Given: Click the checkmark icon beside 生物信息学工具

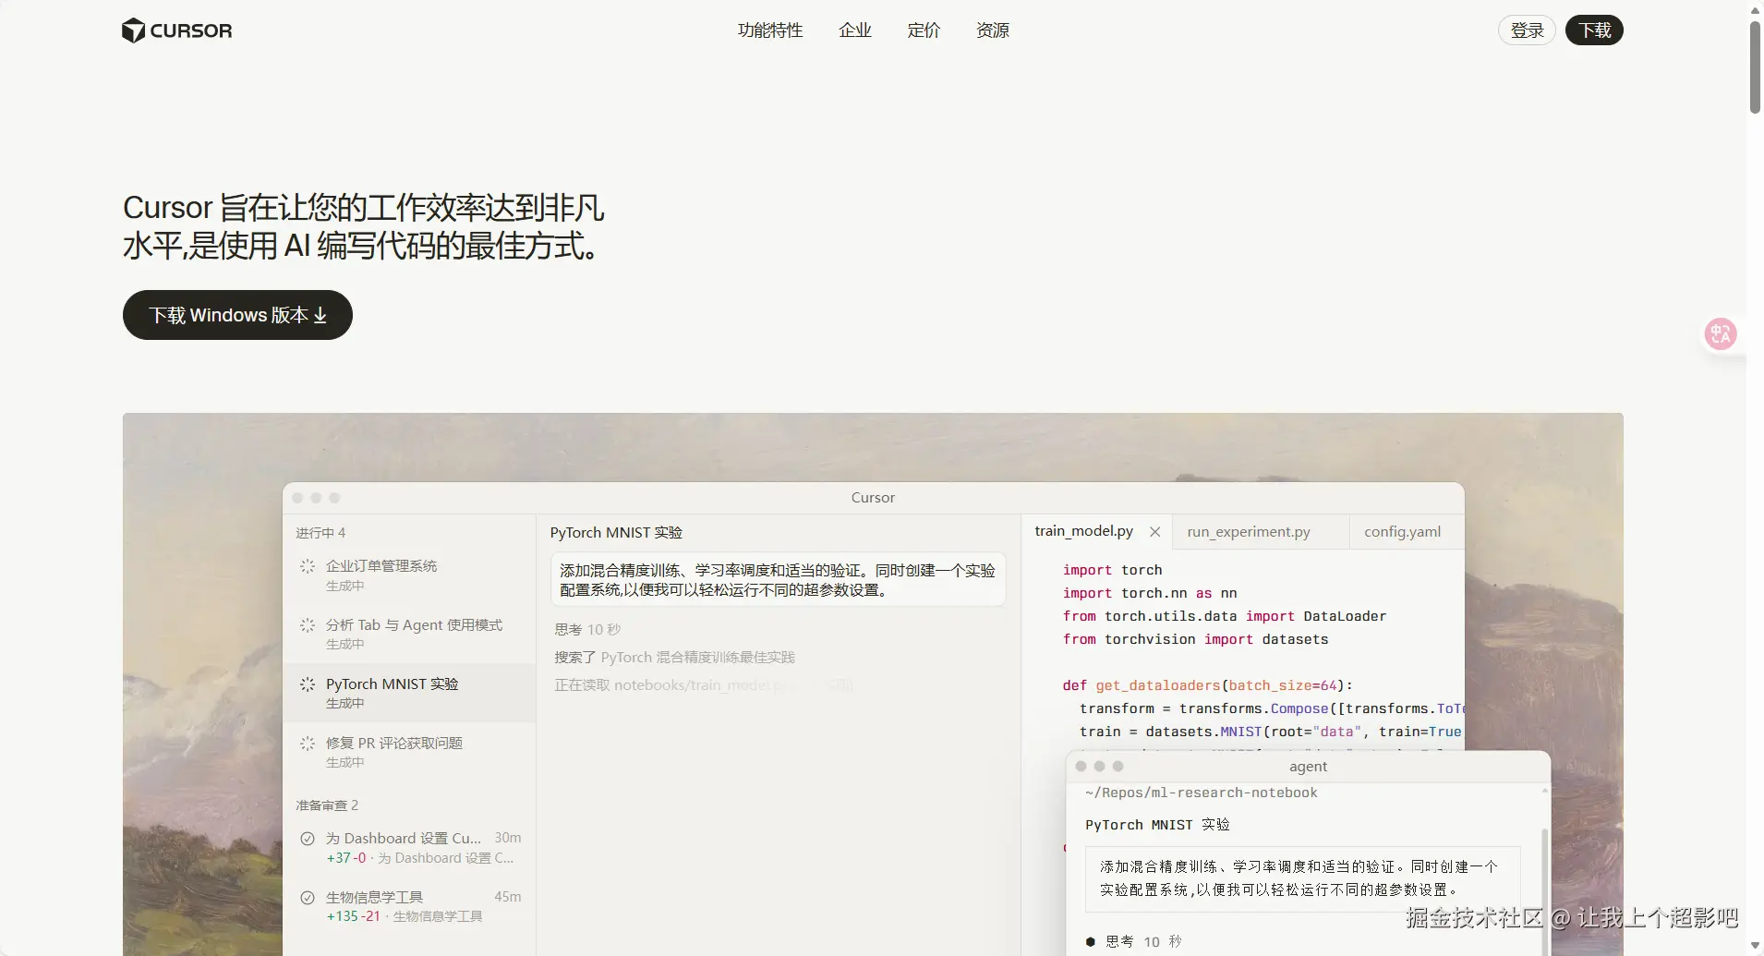Looking at the screenshot, I should pos(308,898).
